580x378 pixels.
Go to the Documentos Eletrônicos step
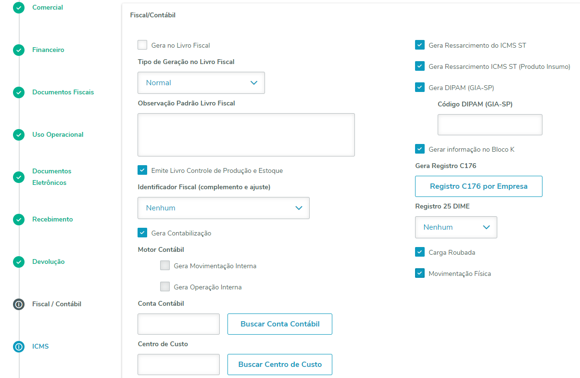point(51,177)
